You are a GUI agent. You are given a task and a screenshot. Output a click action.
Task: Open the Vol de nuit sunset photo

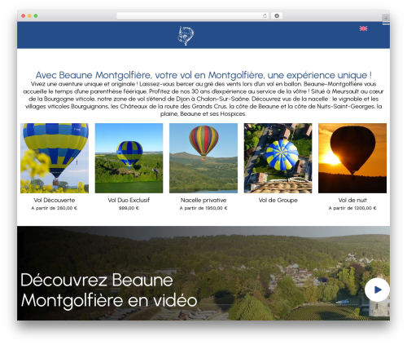(x=352, y=158)
